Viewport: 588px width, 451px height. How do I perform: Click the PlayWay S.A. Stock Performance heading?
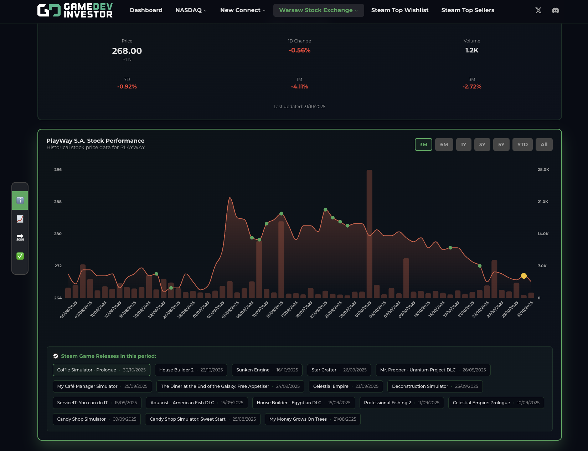(96, 141)
